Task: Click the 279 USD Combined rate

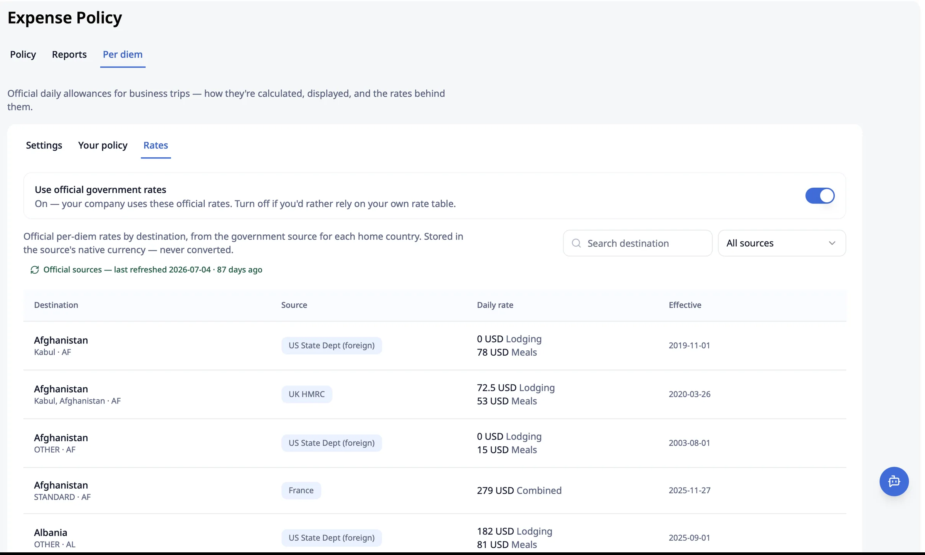Action: (519, 491)
